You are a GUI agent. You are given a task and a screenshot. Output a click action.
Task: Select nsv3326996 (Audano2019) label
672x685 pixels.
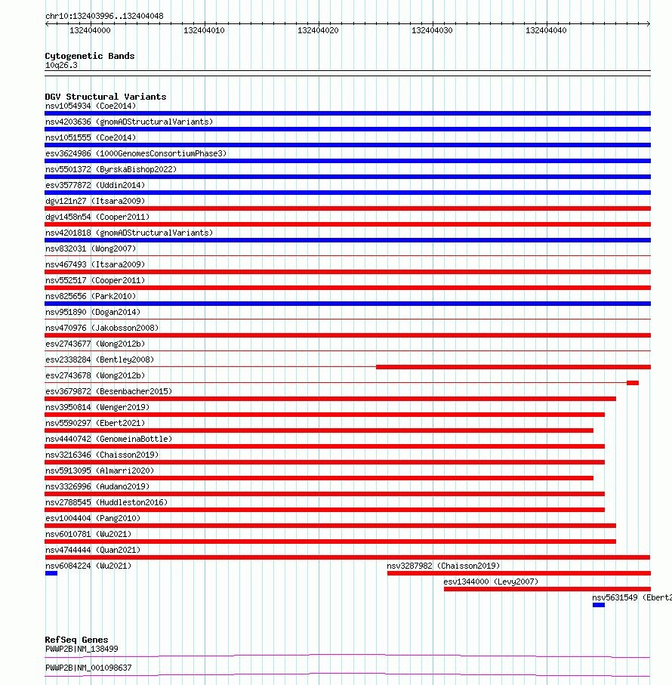(97, 486)
